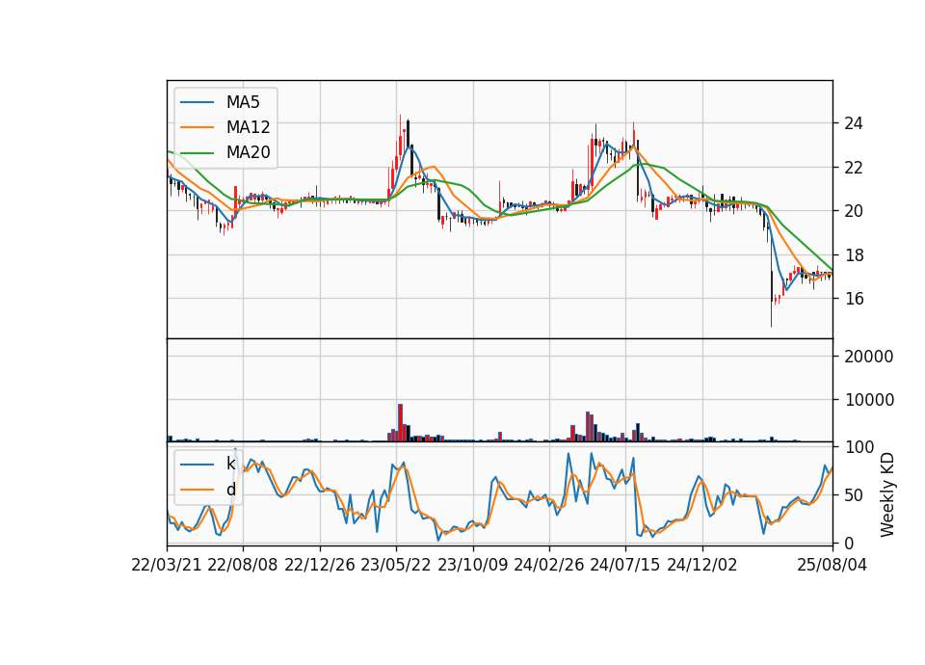The width and height of the screenshot is (925, 665).
Task: Click the MA5 legend label
Action: click(243, 102)
